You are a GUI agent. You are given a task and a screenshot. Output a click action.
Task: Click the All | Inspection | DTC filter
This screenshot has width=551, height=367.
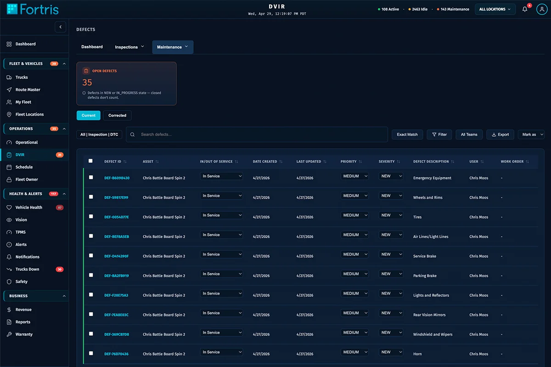[99, 135]
